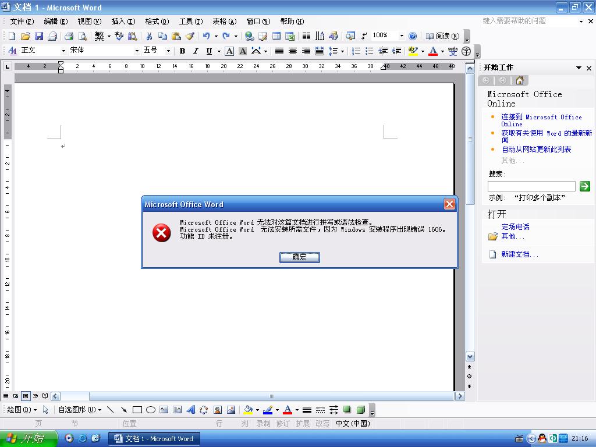
Task: Click the Copy icon
Action: click(x=163, y=36)
